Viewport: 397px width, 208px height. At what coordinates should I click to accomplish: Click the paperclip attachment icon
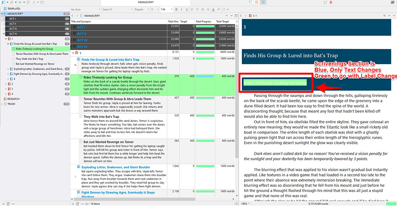[34, 2]
